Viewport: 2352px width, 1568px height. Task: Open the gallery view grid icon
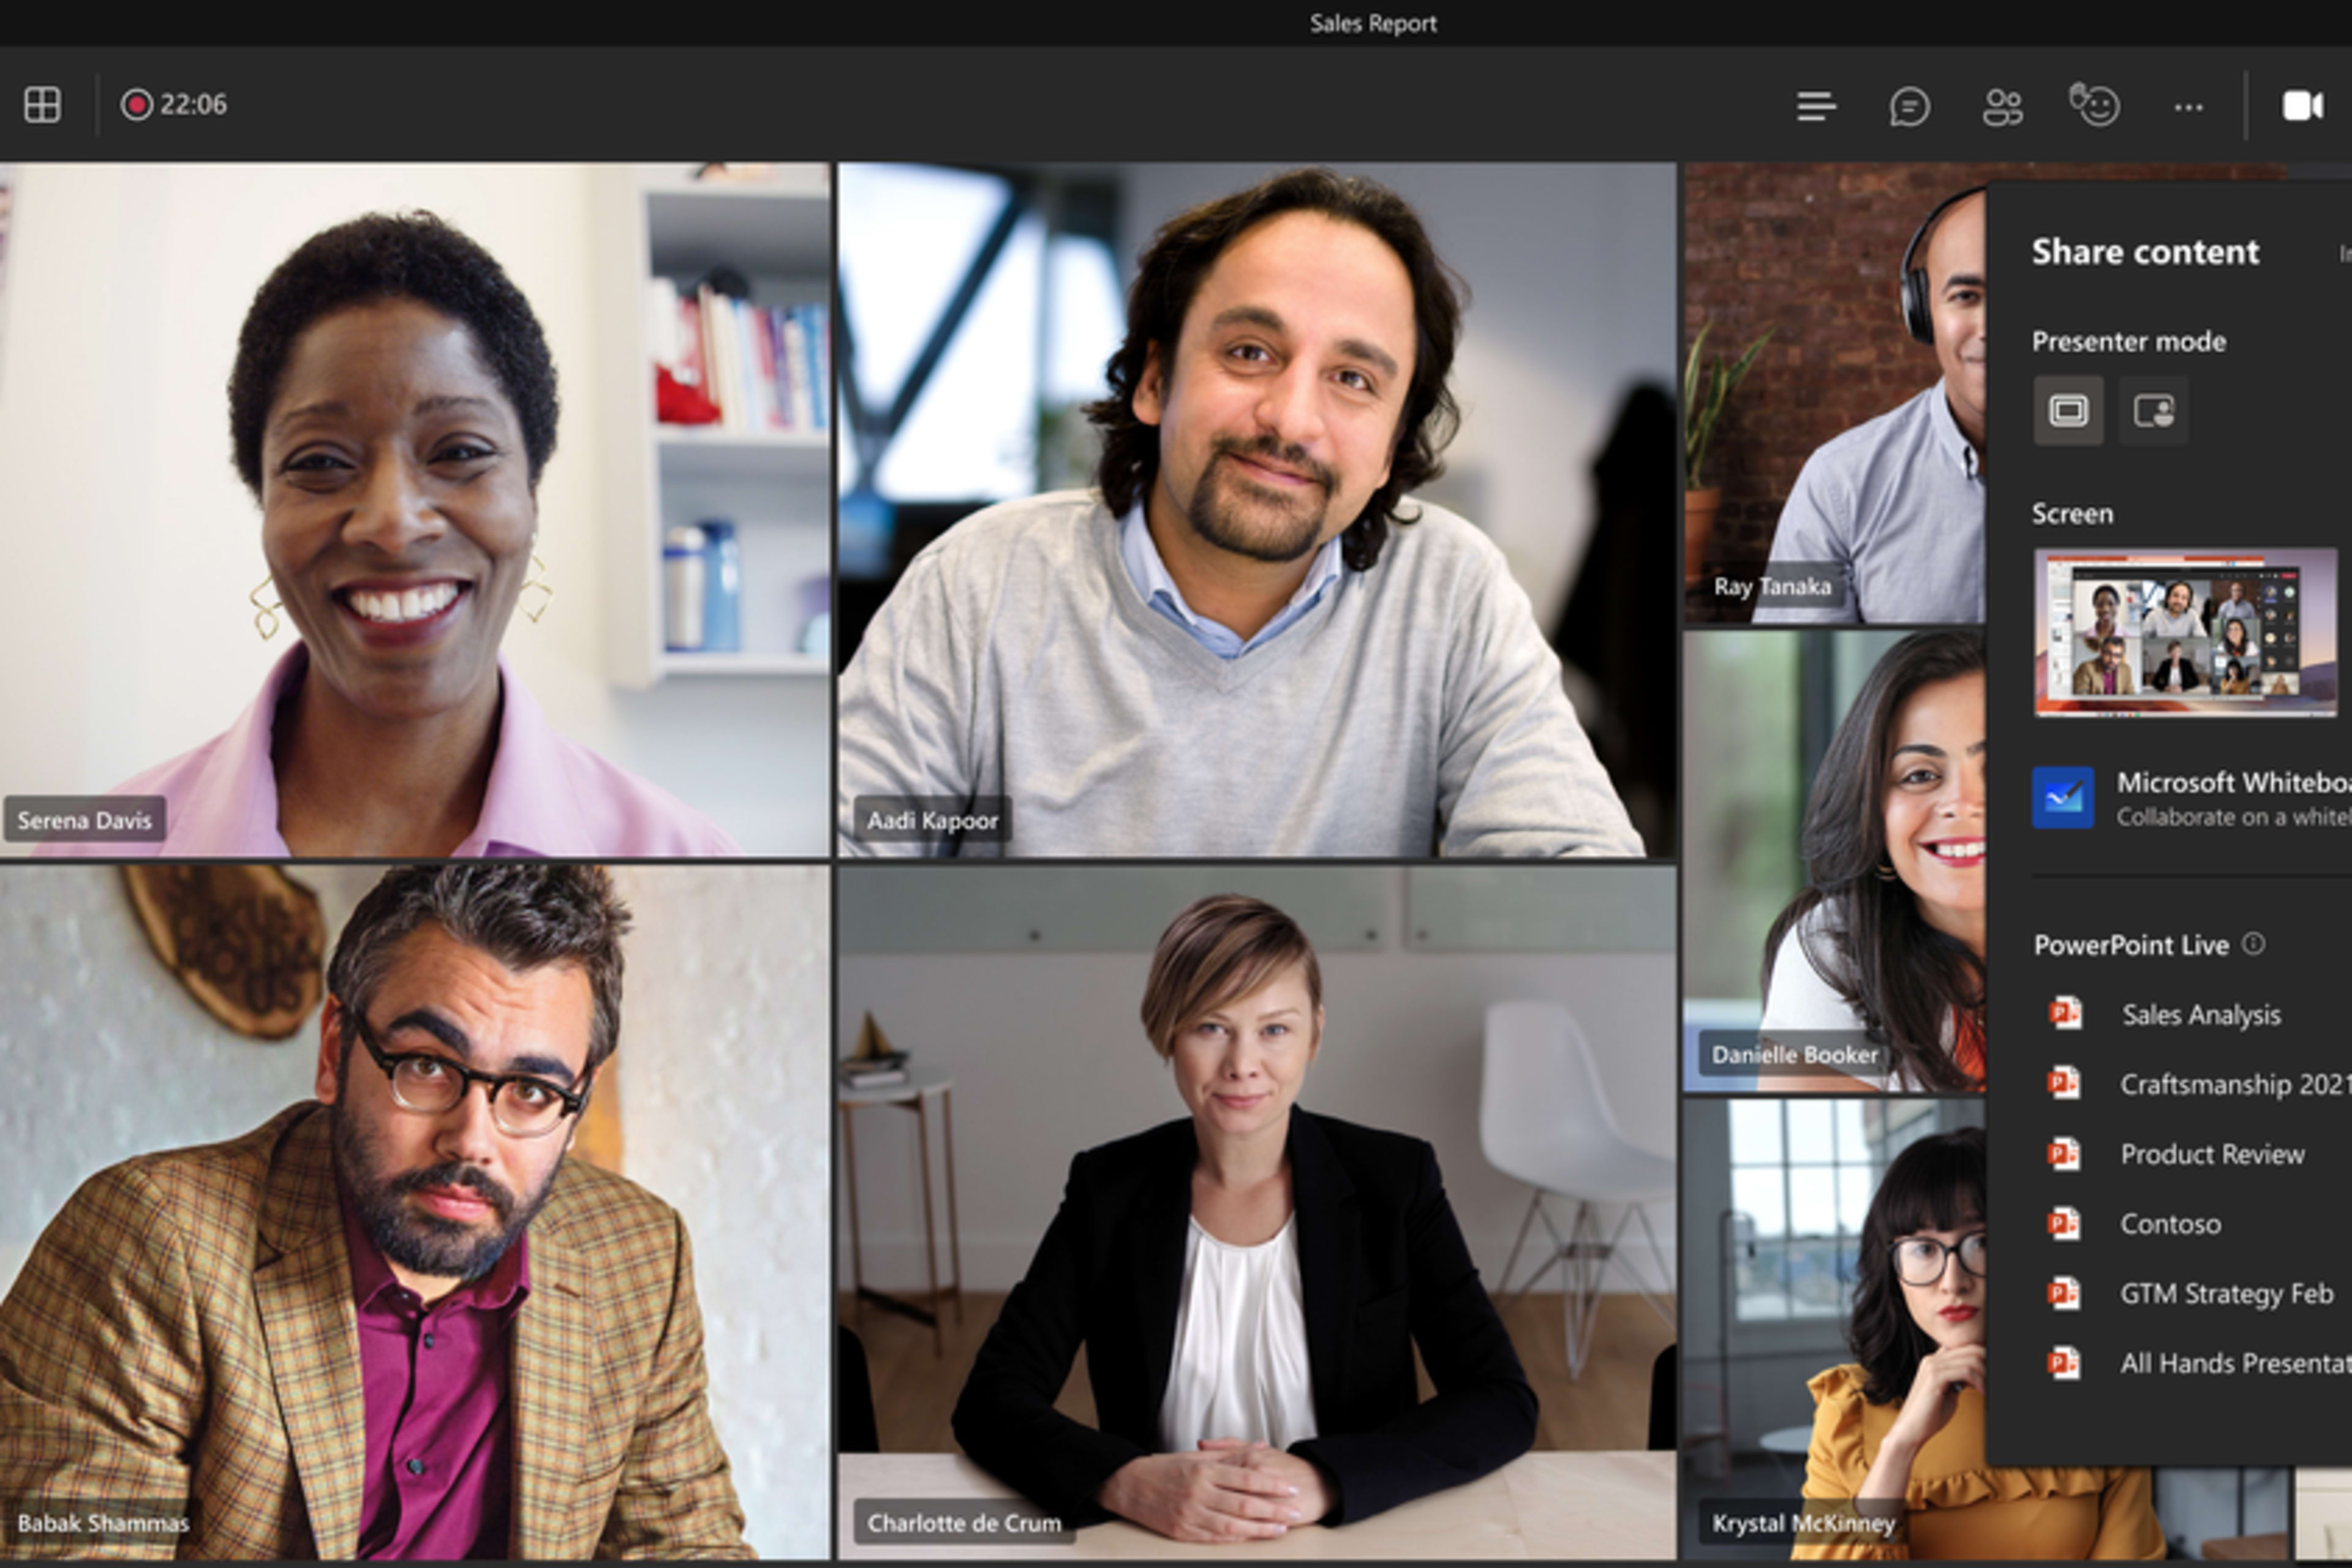click(x=42, y=104)
